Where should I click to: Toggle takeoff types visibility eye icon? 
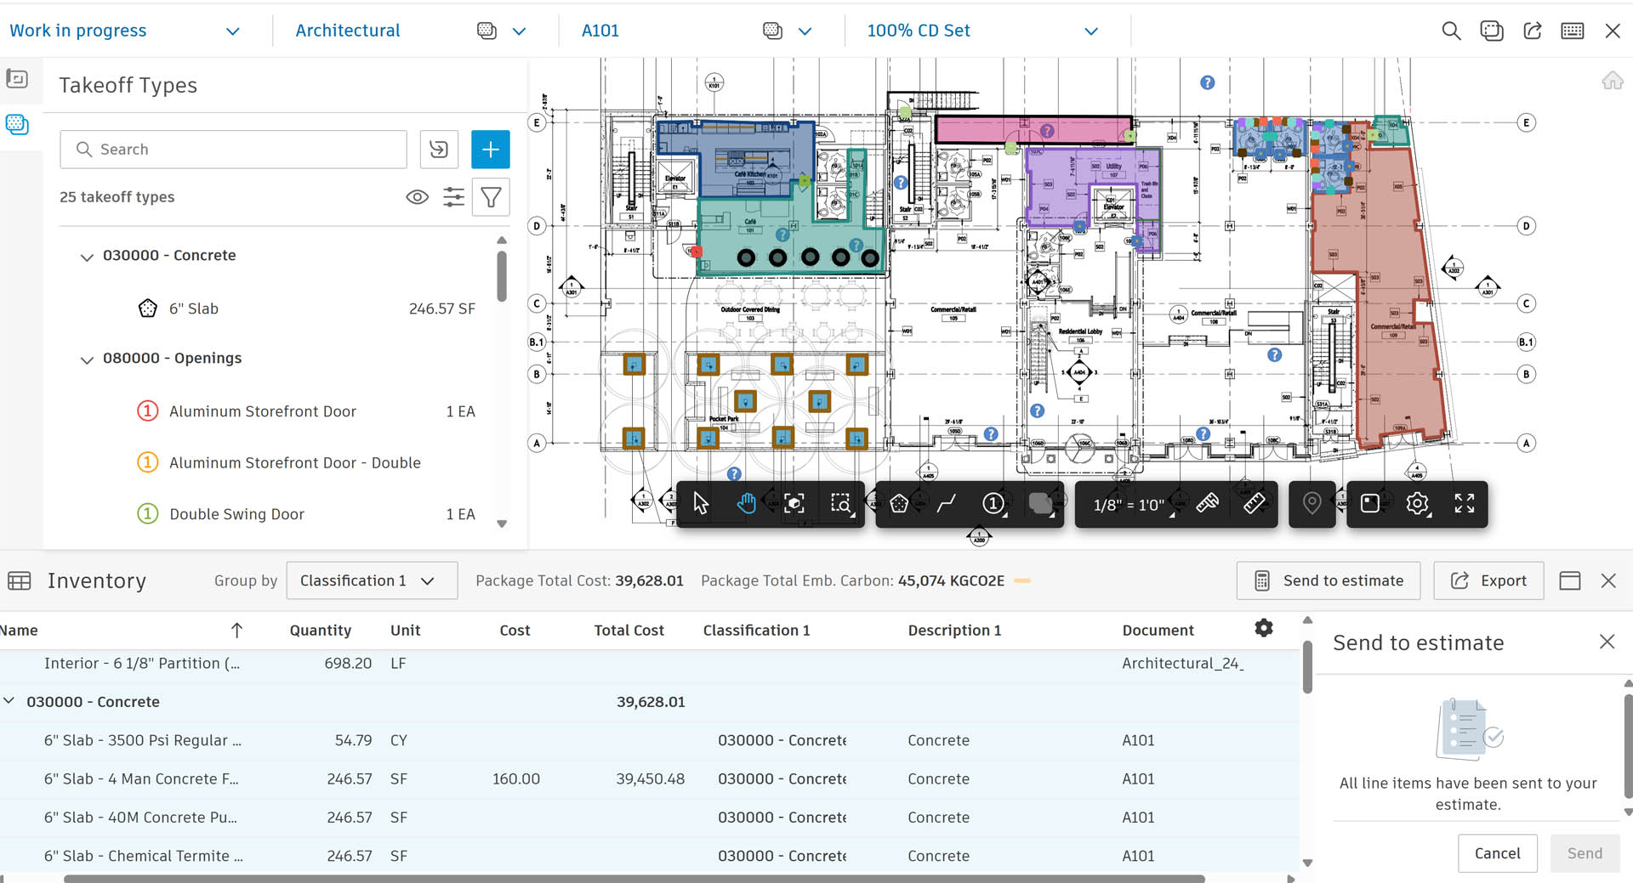coord(417,197)
